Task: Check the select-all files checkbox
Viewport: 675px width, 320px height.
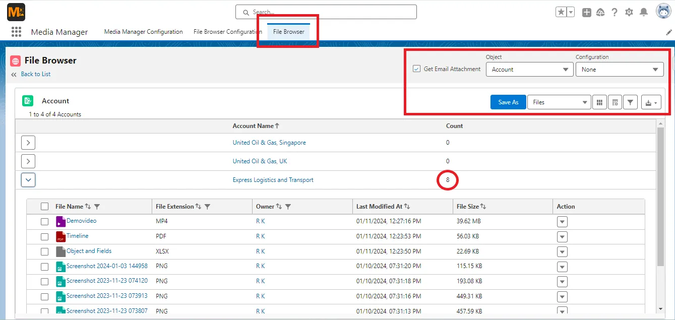Action: pyautogui.click(x=44, y=206)
